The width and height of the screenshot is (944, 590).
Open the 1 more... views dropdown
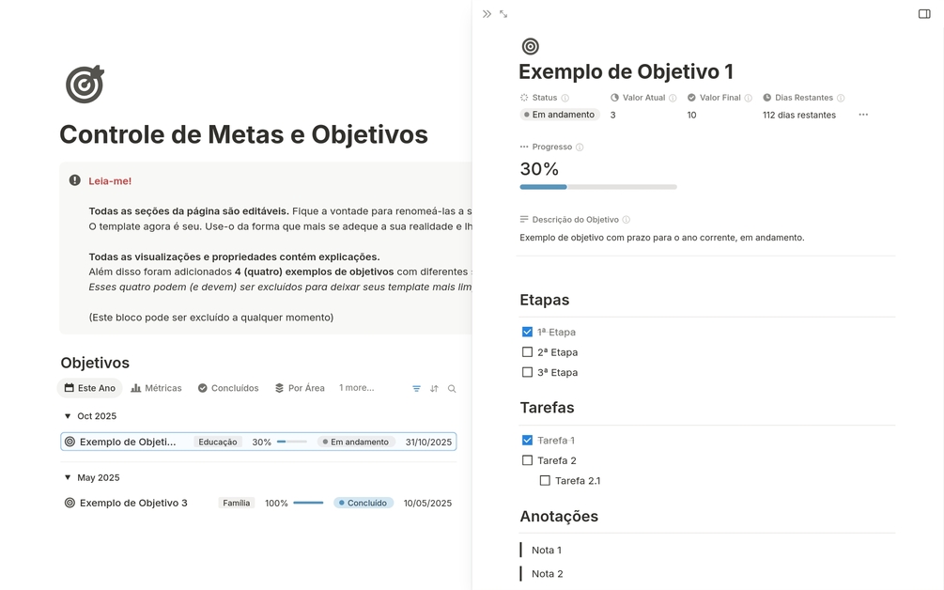(356, 388)
